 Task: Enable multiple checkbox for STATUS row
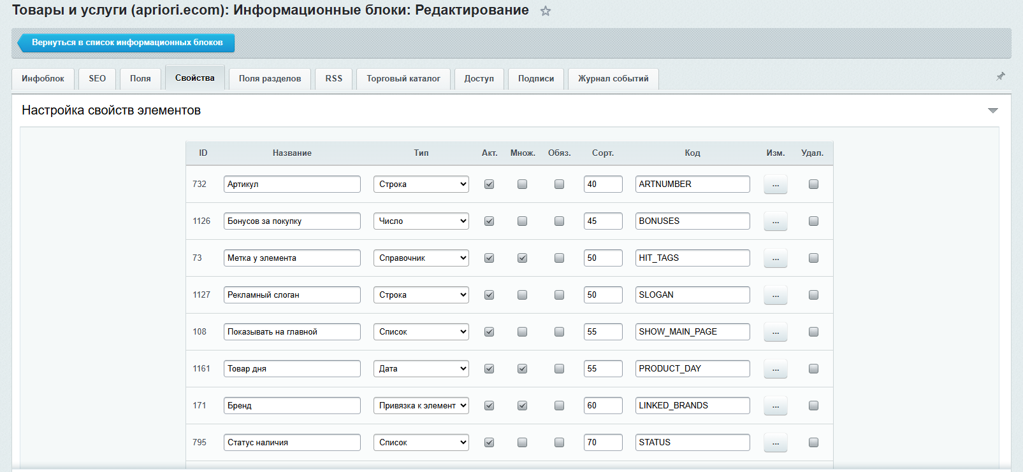[522, 442]
